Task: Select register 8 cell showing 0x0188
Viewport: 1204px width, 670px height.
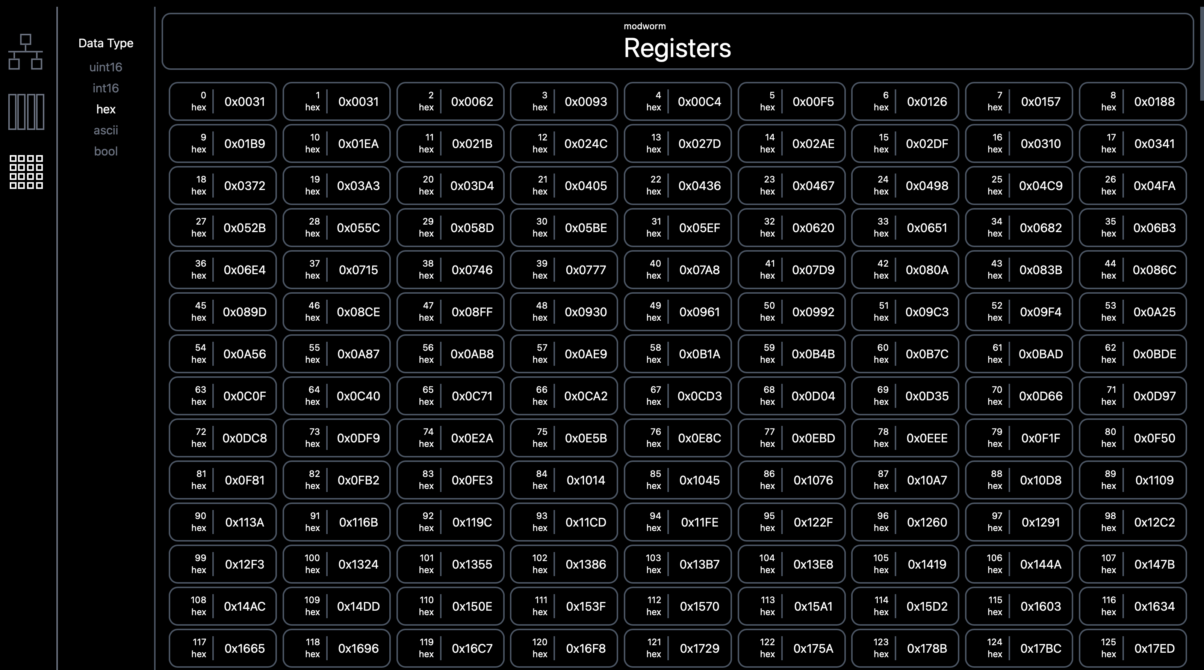Action: 1154,102
